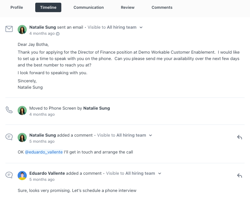The height and width of the screenshot is (197, 250).
Task: Expand visibility dropdown on Natalie's comment
Action: pos(150,135)
